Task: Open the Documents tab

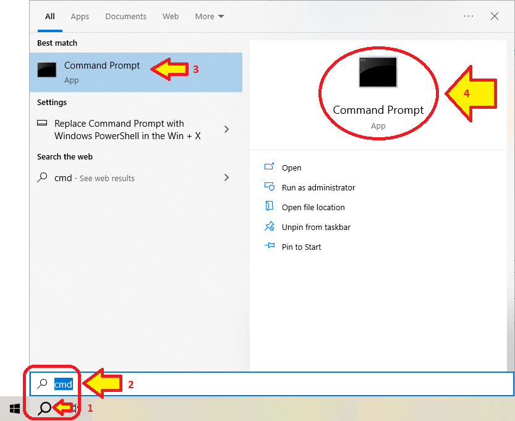Action: 126,17
